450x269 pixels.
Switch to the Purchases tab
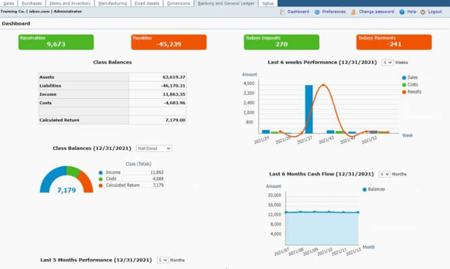point(32,3)
